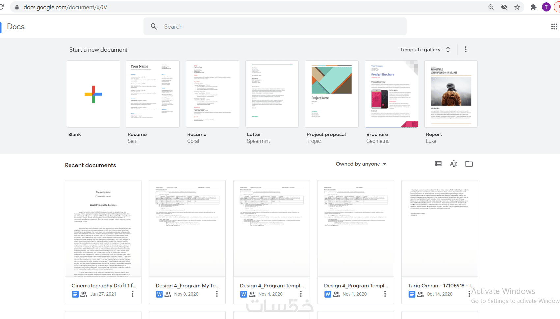The width and height of the screenshot is (560, 319).
Task: Click Docs file icon on Cinematography Draft
Action: coord(75,294)
